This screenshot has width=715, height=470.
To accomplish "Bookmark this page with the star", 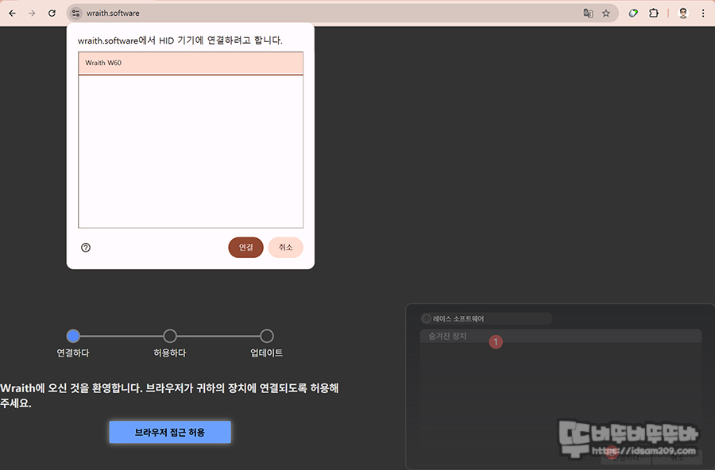I will (x=606, y=13).
